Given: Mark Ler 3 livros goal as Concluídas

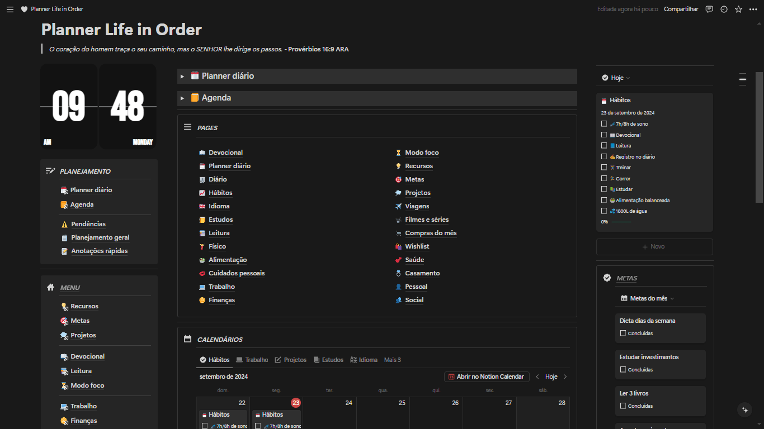Looking at the screenshot, I should point(623,406).
